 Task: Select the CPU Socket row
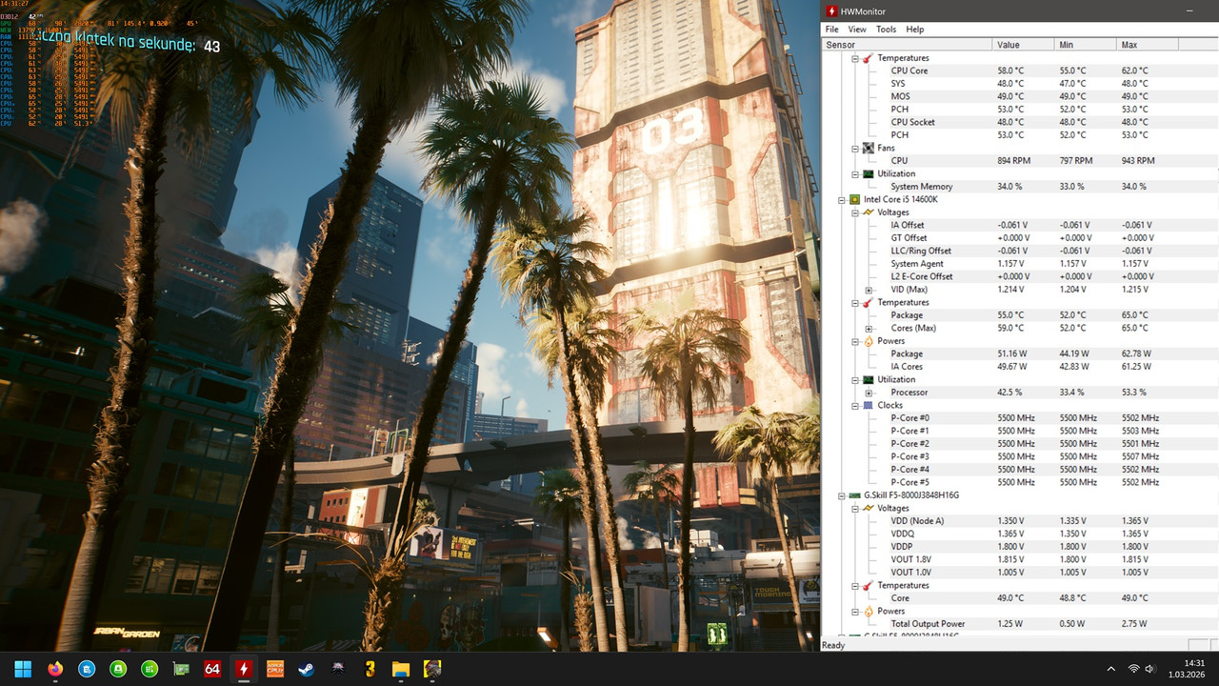pos(1018,122)
